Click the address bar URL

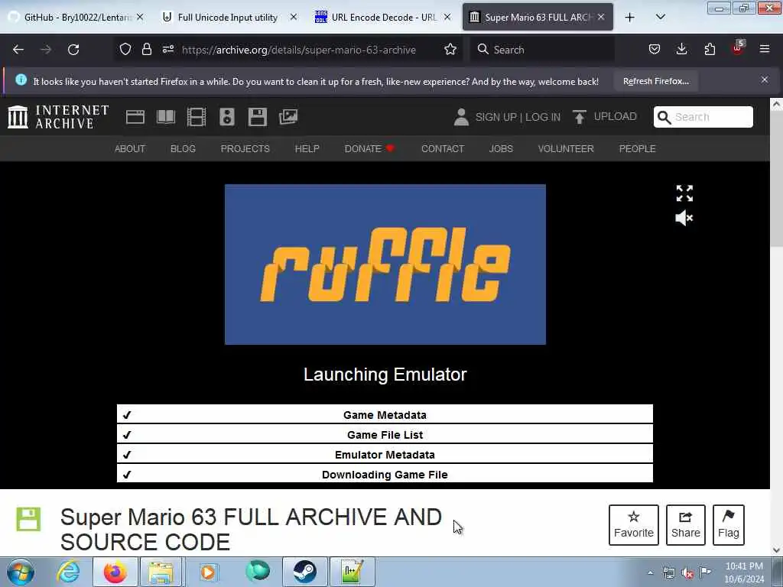pos(299,50)
